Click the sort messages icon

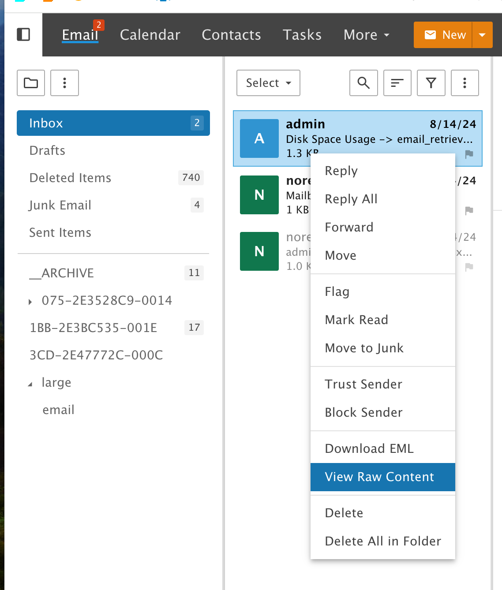click(397, 83)
